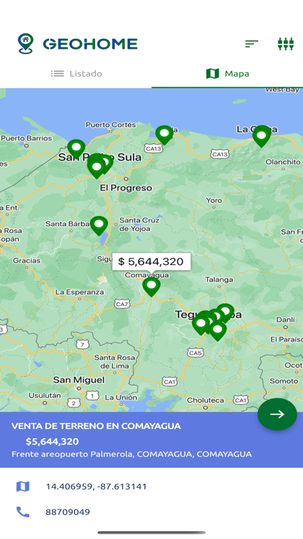Open the Venta de Terreno en Comayagua card
This screenshot has height=539, width=303.
(x=151, y=440)
